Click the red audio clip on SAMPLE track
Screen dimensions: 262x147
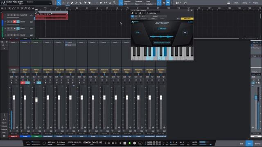52,17
